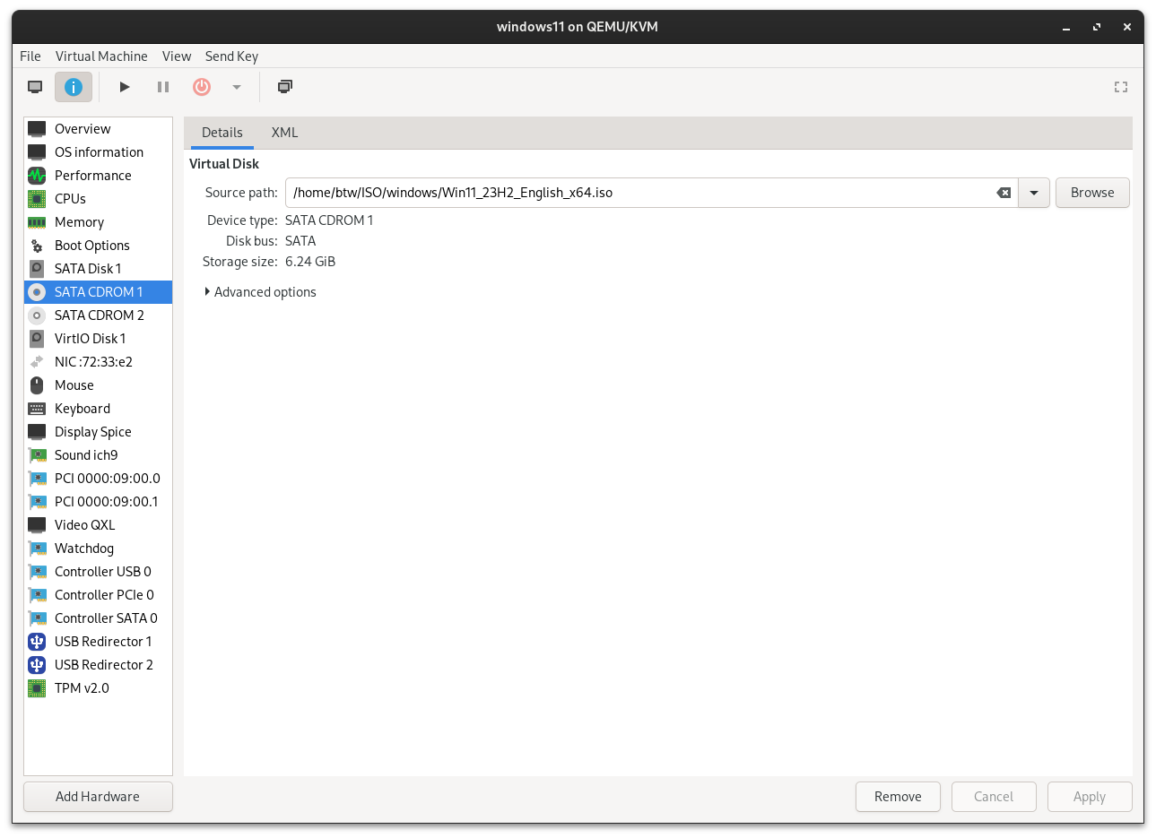
Task: Open the shutdown options dropdown arrow
Action: 237,87
